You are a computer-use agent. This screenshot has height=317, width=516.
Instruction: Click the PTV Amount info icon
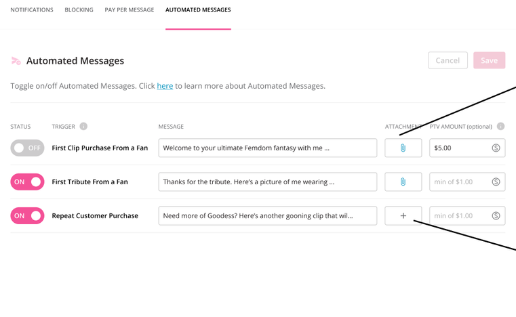pos(500,126)
